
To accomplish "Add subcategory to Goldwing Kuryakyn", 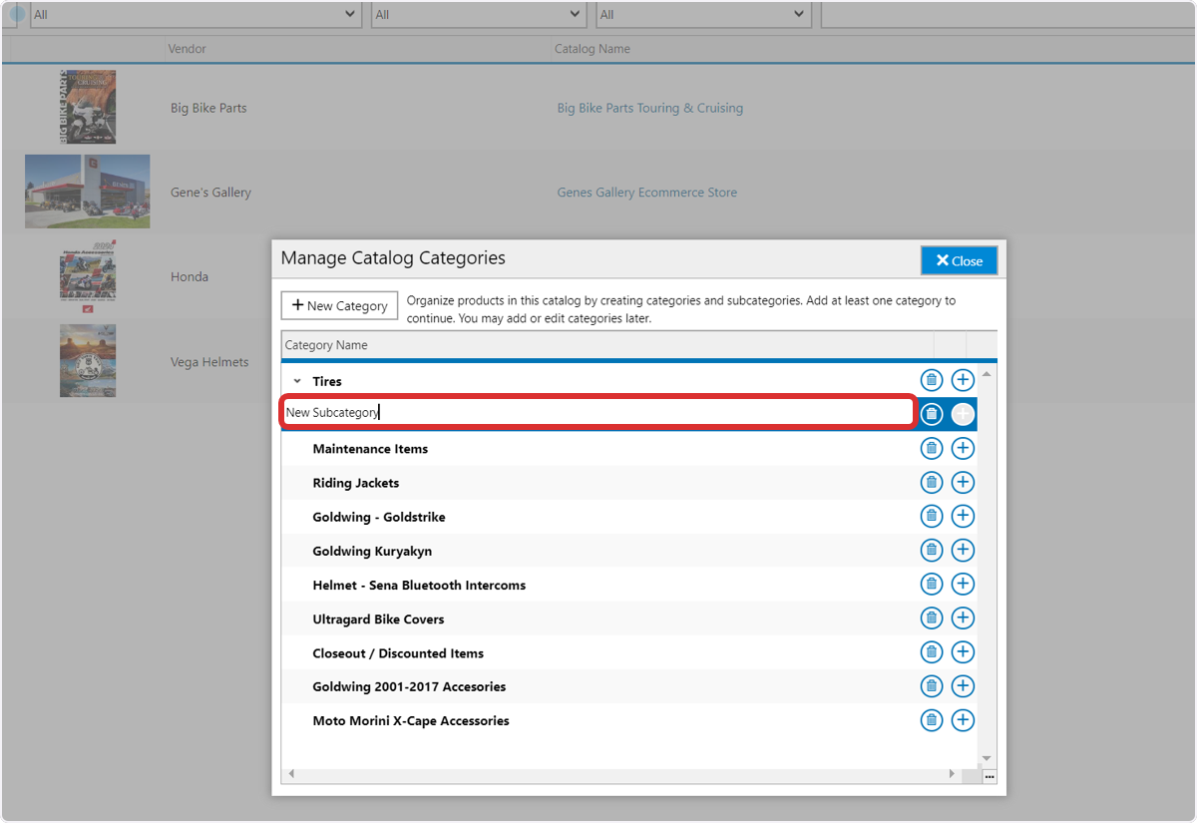I will tap(963, 550).
